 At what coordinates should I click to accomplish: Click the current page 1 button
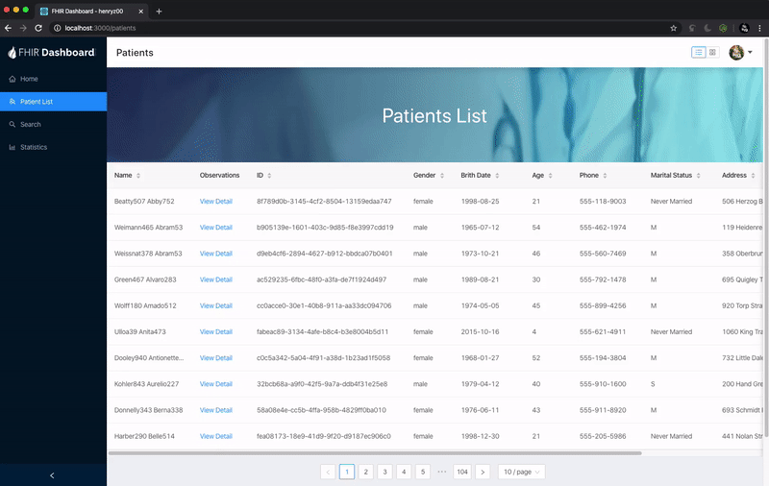[347, 472]
